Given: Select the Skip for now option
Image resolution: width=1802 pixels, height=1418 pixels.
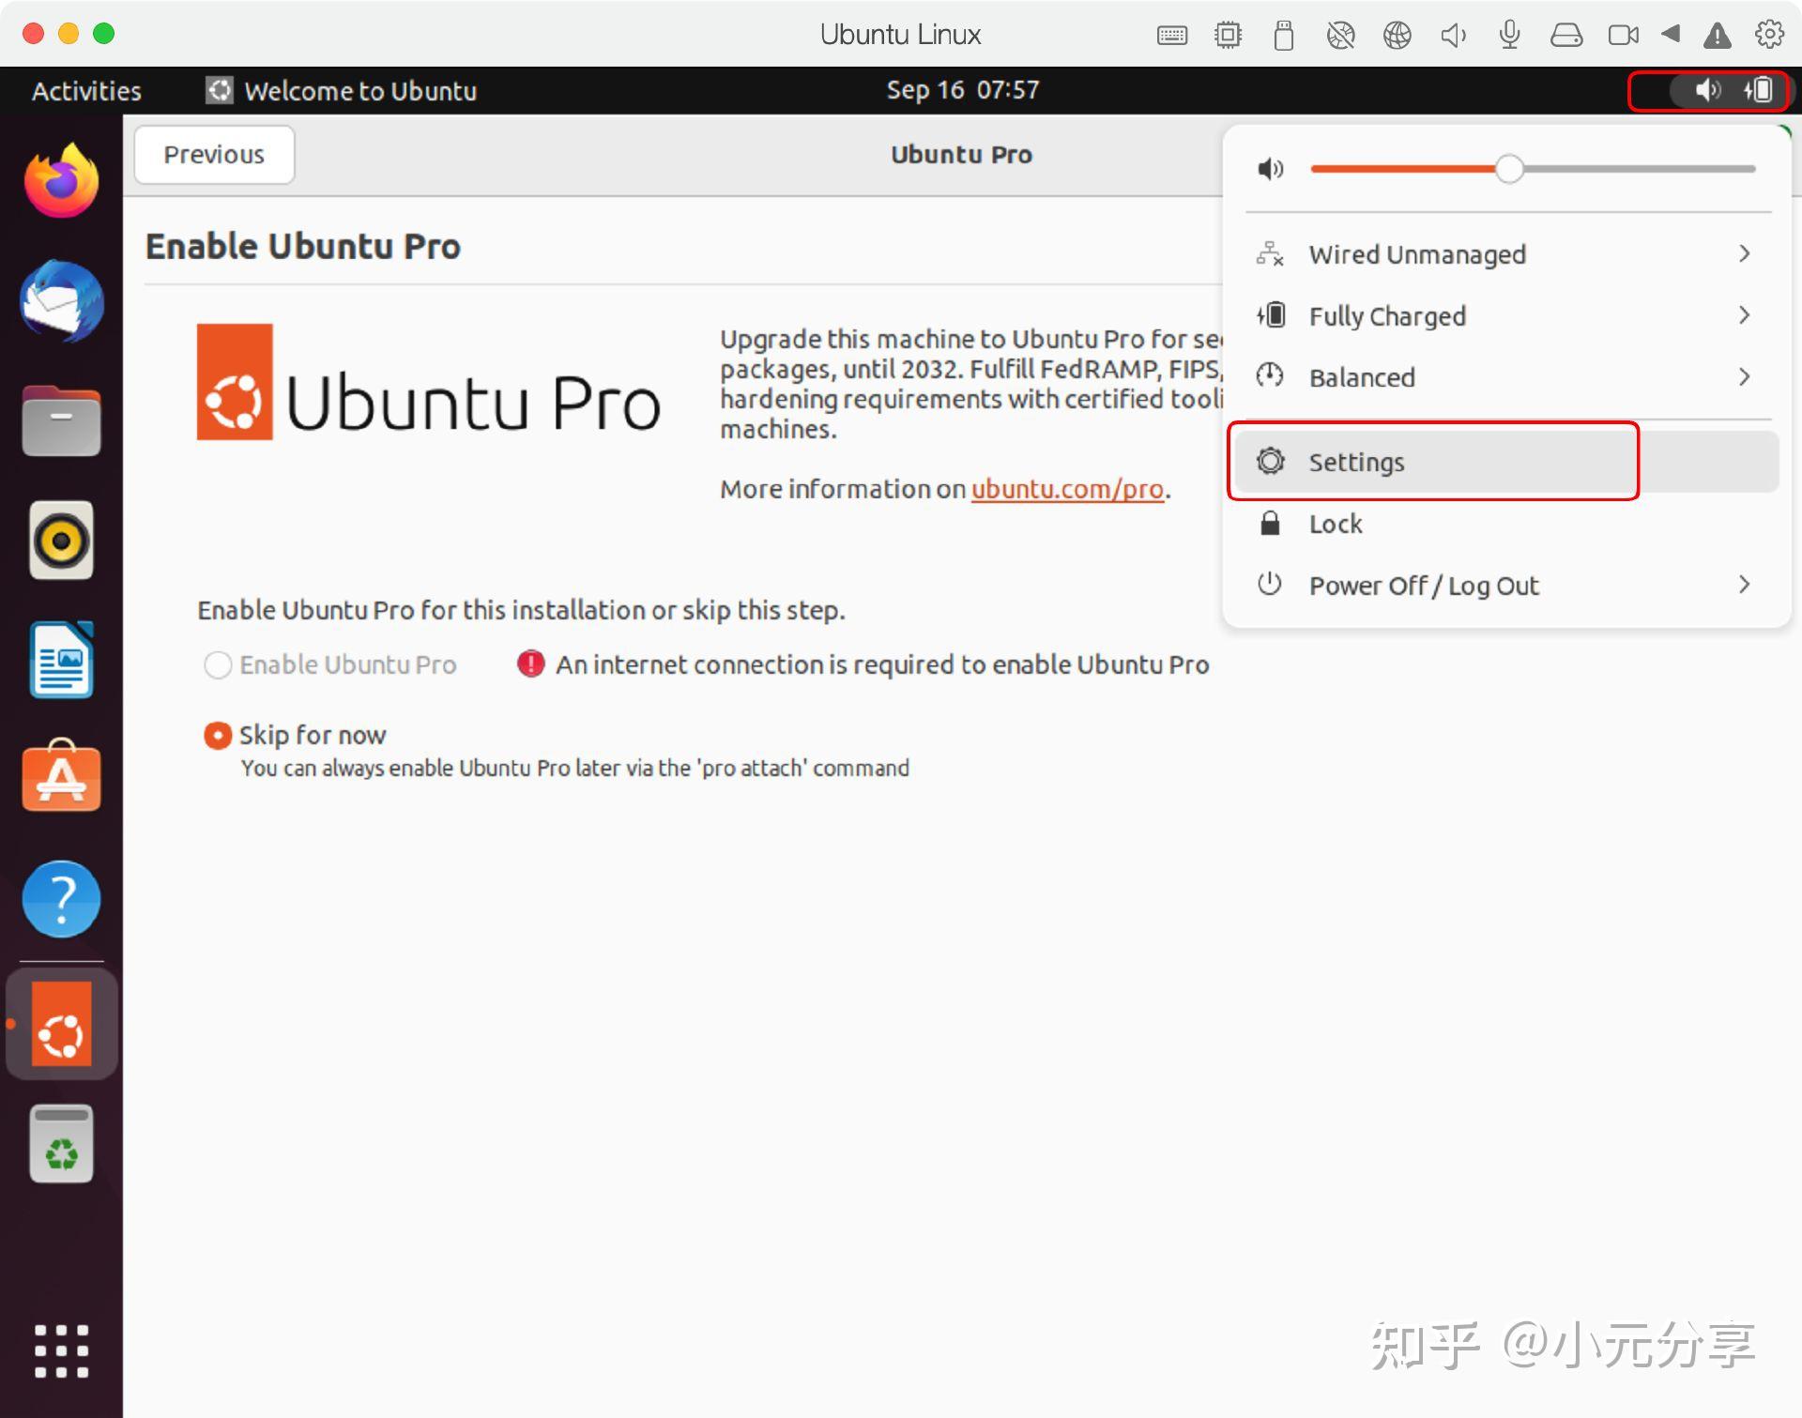Looking at the screenshot, I should [217, 735].
